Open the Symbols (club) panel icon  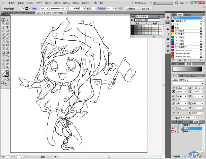168,51
